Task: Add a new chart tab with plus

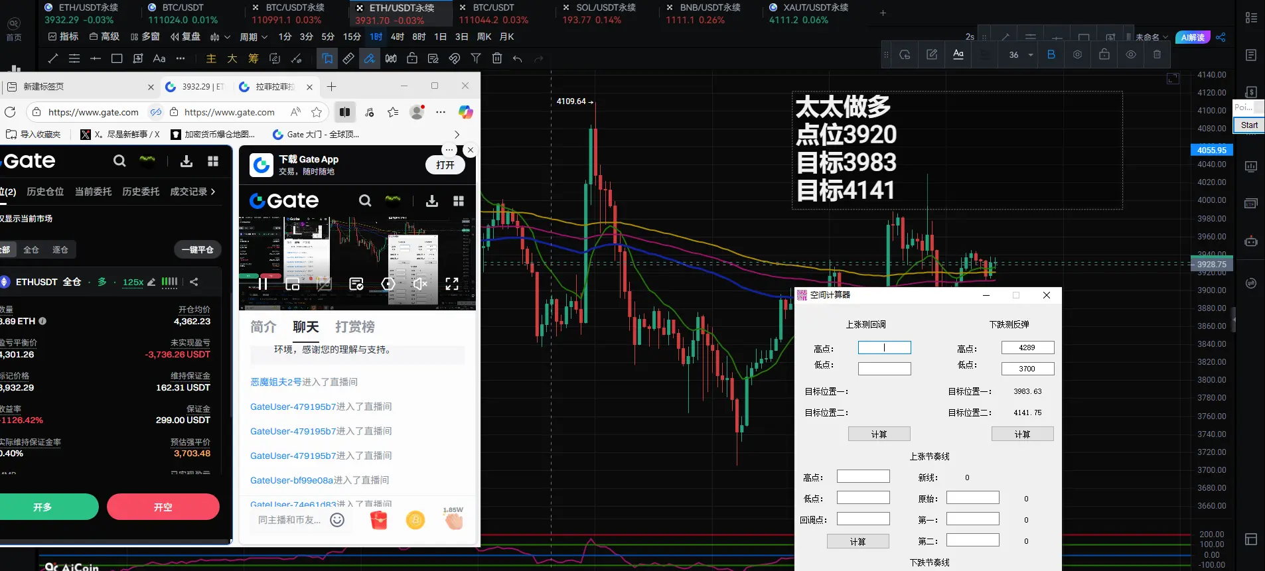Action: [883, 13]
